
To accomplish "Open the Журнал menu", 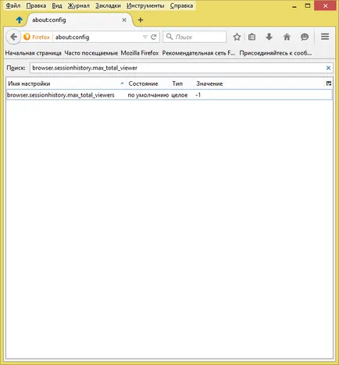I will point(78,5).
